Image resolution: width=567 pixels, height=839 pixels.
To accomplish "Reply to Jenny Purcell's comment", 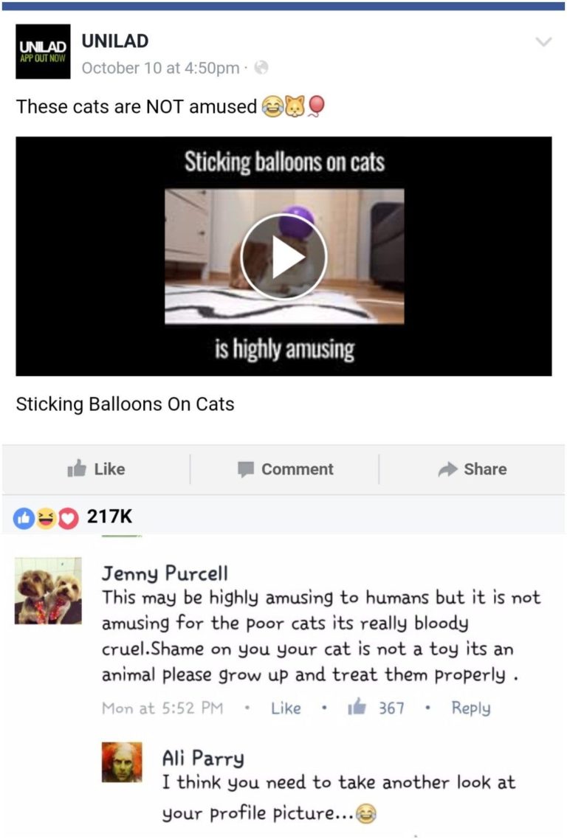I will click(x=471, y=708).
